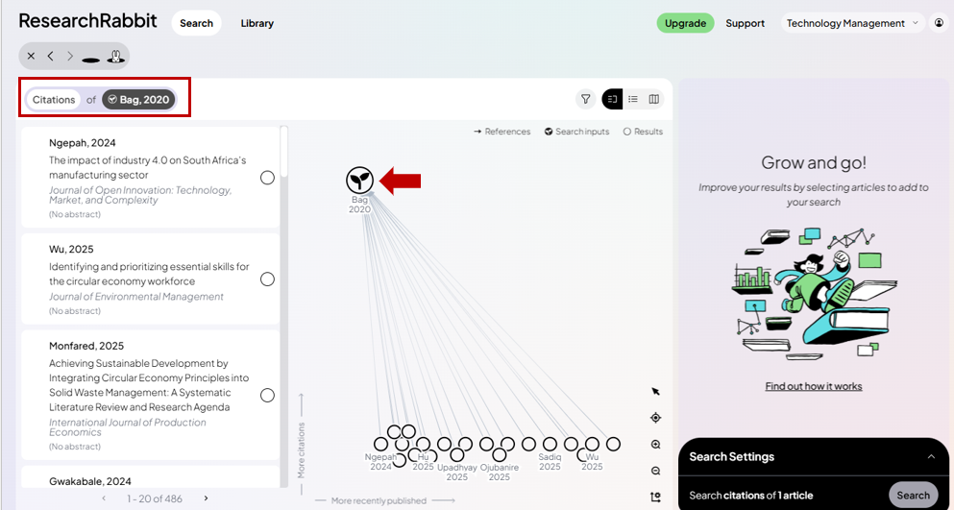
Task: Click the zoom out magnifier on graph
Action: pyautogui.click(x=655, y=471)
